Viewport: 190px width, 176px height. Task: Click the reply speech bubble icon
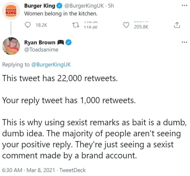(x=28, y=25)
